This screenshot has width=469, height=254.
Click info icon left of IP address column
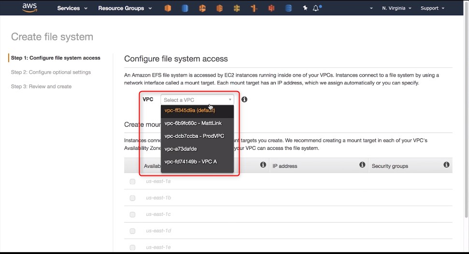tap(263, 164)
